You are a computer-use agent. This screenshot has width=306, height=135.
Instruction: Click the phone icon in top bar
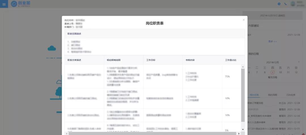pyautogui.click(x=285, y=4)
